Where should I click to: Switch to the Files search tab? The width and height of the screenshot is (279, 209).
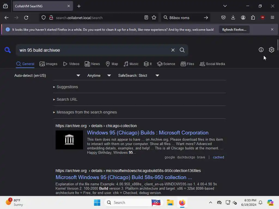click(187, 64)
